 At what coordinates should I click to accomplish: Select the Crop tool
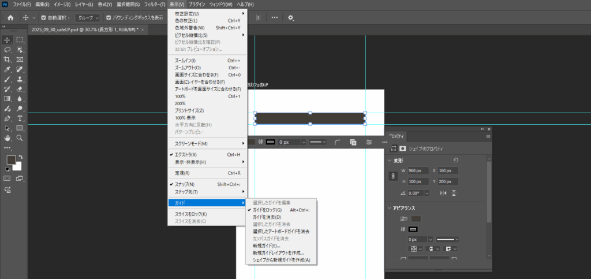click(8, 59)
